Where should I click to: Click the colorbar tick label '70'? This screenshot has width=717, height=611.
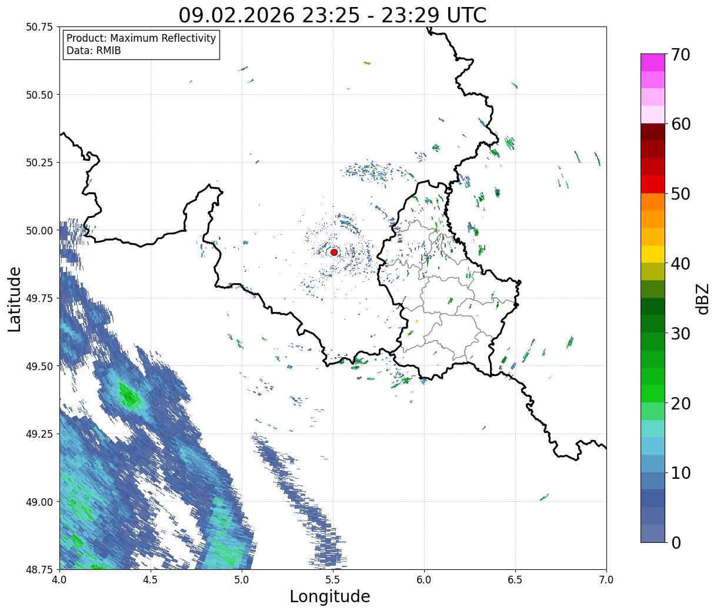680,54
